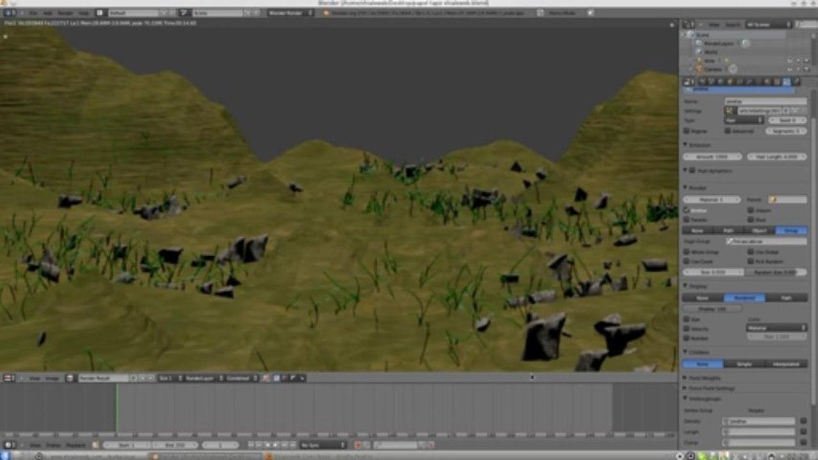Open the Playback menu in timeline
818x460 pixels.
(75, 445)
